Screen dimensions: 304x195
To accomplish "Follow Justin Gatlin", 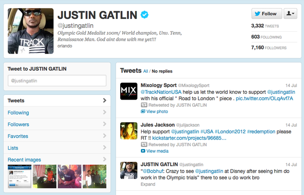I will (267, 14).
